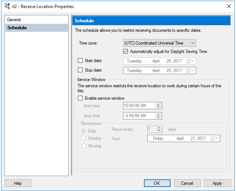Click the Recurrence group label
This screenshot has height=191, width=236.
click(x=91, y=123)
